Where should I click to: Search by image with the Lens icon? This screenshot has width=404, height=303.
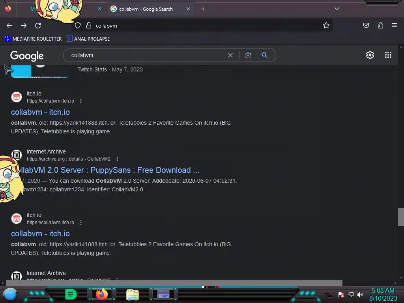click(248, 55)
